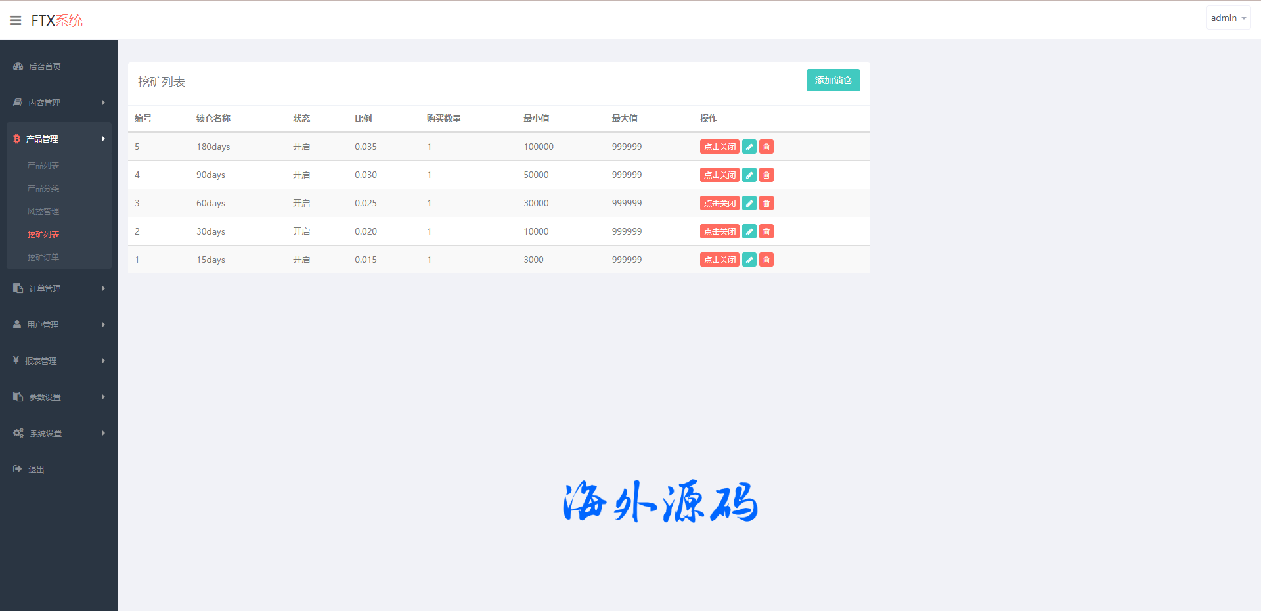1261x611 pixels.
Task: Delete the 15days entry via trash icon
Action: point(766,260)
